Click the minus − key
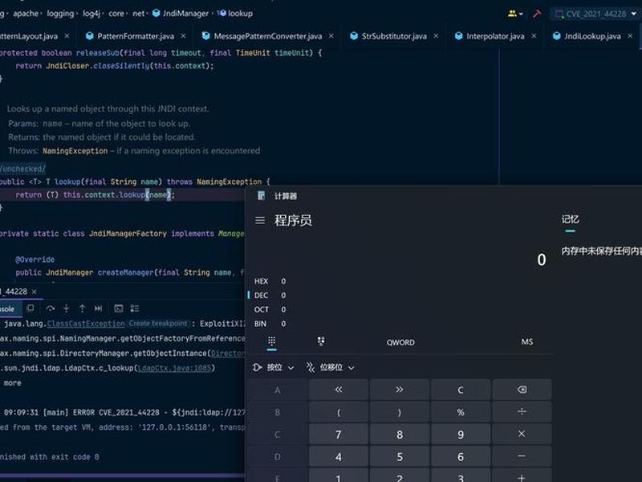The image size is (642, 482). pyautogui.click(x=522, y=456)
